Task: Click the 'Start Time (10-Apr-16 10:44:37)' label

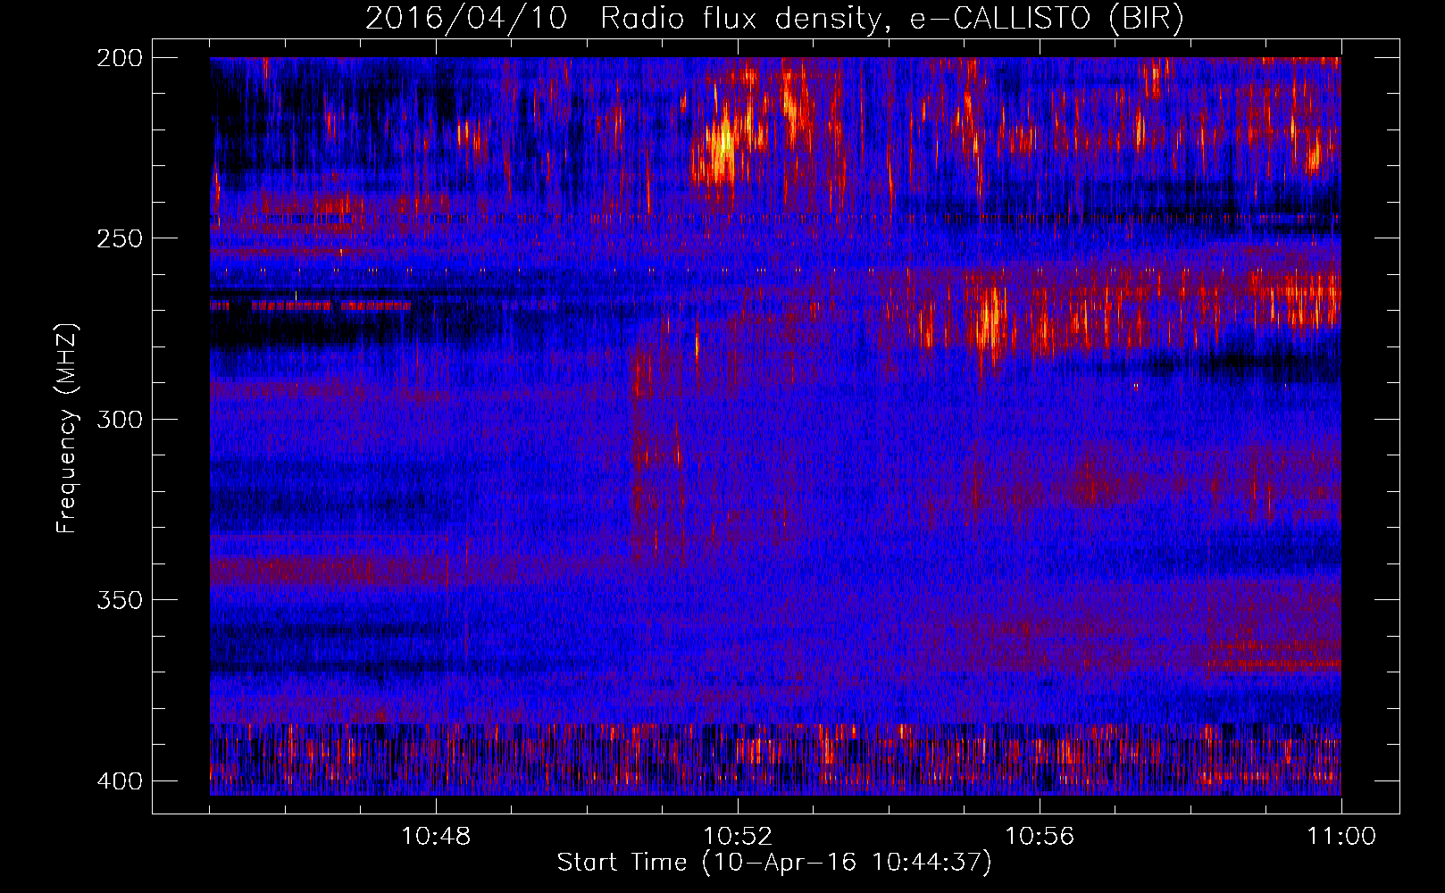Action: [x=774, y=863]
